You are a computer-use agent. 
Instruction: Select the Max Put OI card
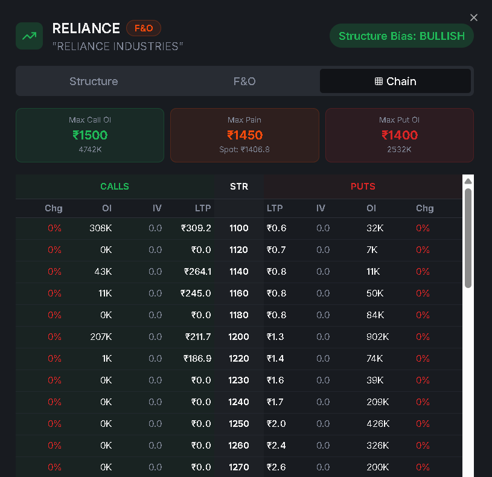click(x=399, y=135)
